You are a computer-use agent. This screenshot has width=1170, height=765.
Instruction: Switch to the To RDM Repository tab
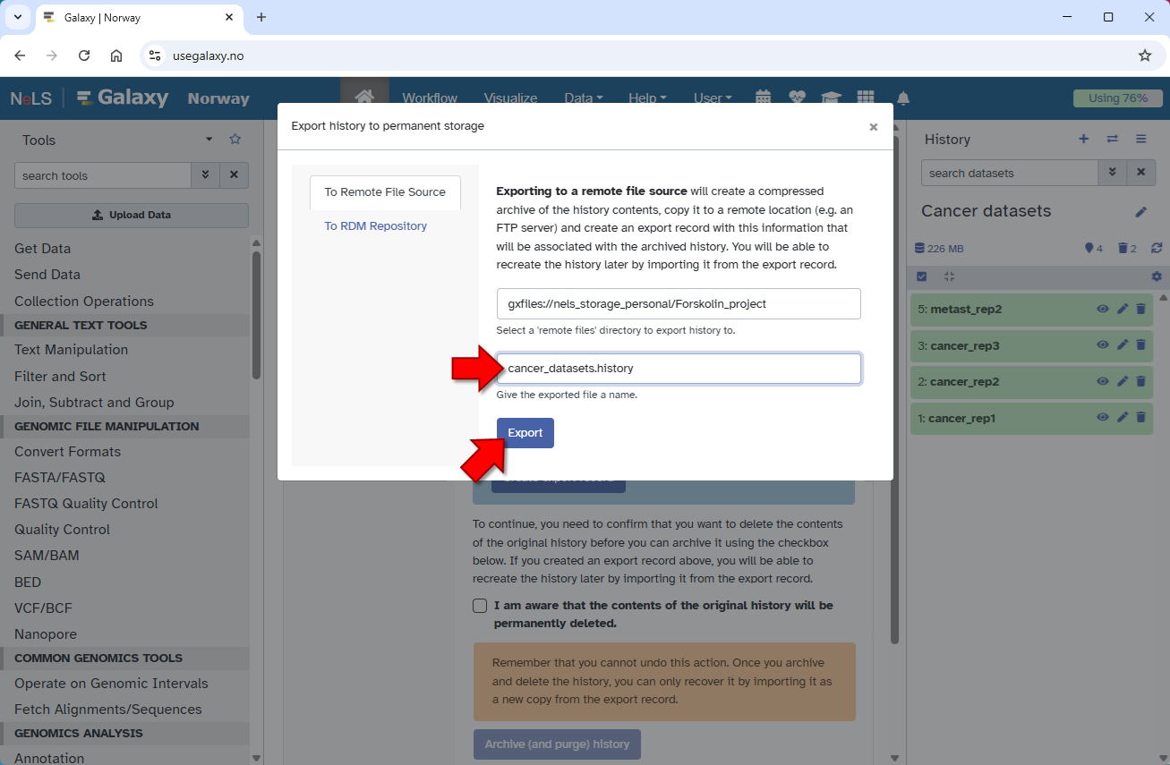[375, 226]
